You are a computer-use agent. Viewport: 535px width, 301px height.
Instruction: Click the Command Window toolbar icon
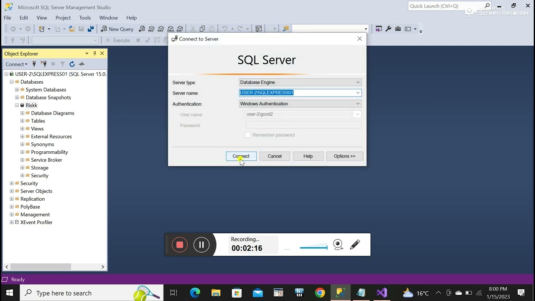[x=408, y=29]
